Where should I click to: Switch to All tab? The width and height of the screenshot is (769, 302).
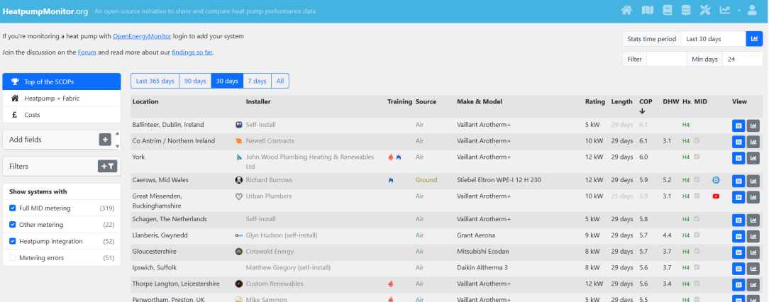click(x=280, y=81)
